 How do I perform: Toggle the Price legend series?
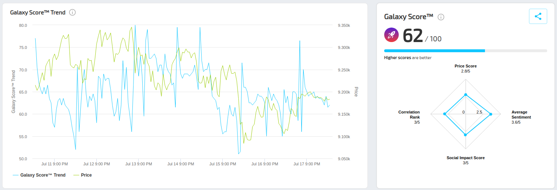[83, 175]
